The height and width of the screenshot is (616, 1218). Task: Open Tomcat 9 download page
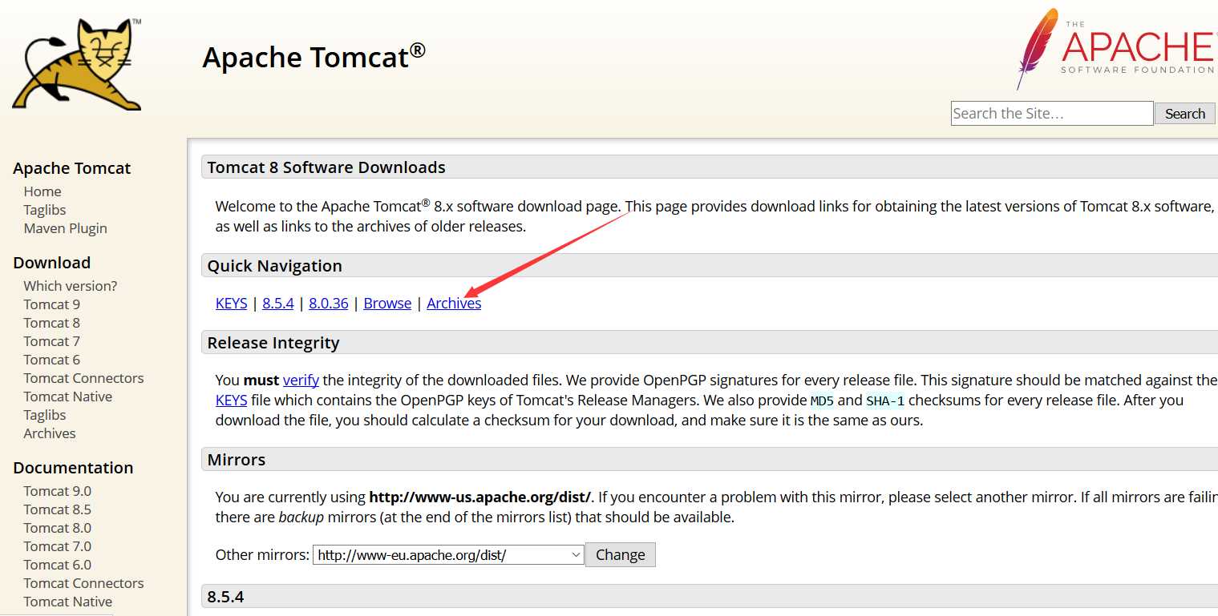52,304
